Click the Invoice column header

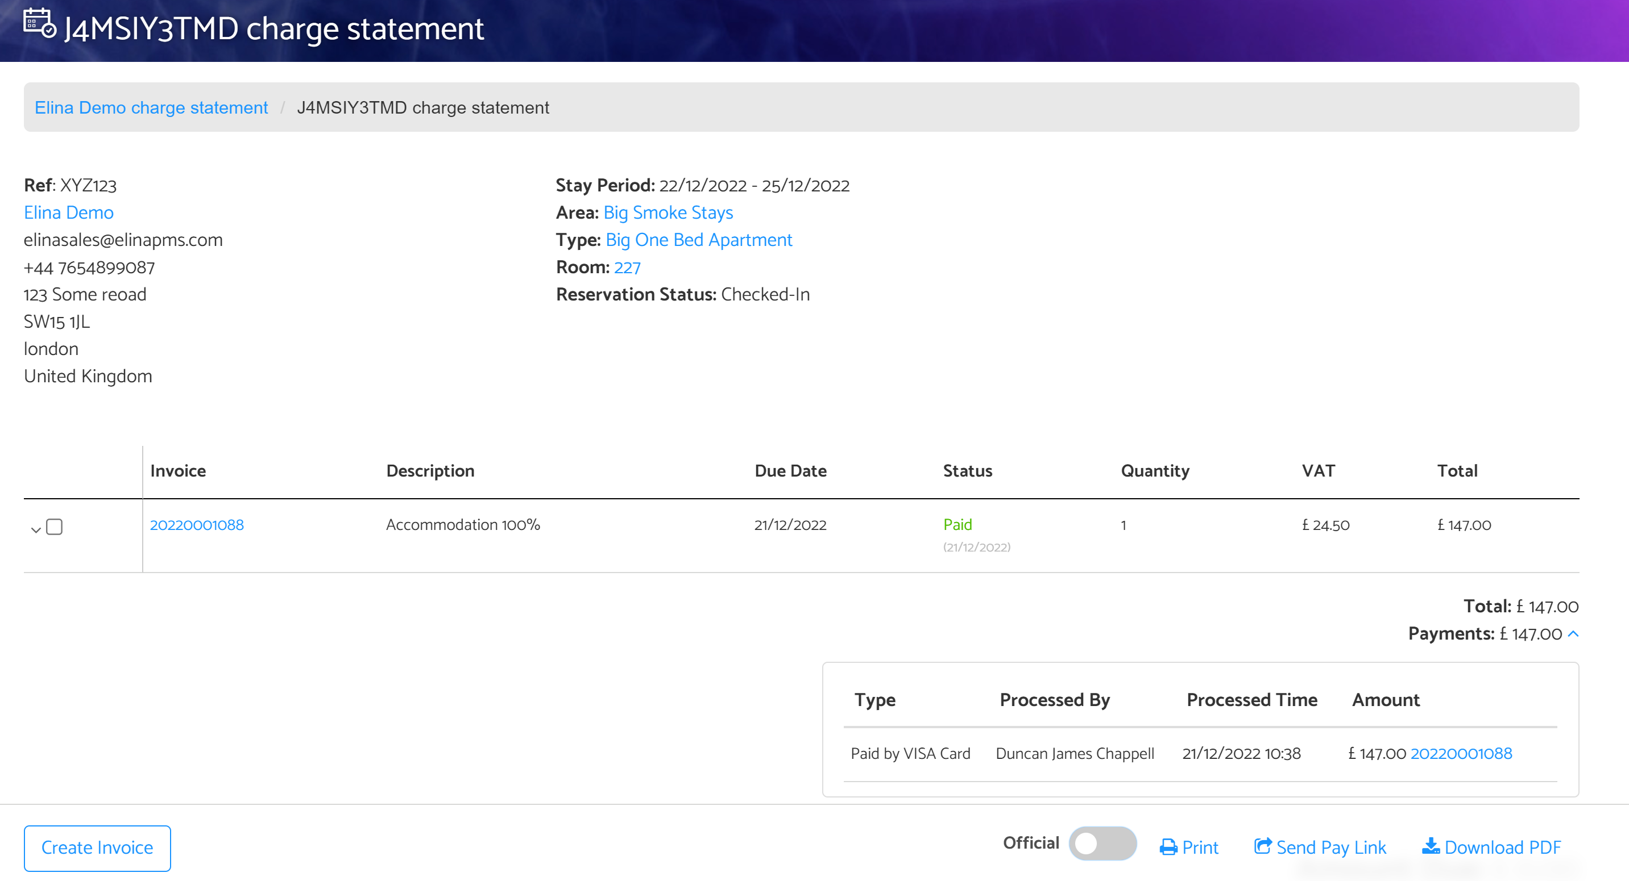click(x=179, y=471)
